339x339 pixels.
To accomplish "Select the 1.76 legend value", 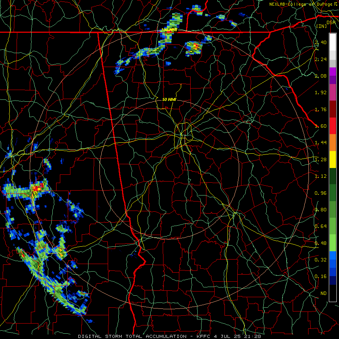I will coord(321,109).
